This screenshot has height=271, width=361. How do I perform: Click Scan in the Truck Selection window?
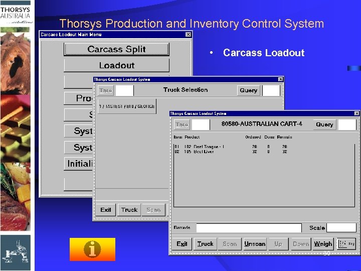pos(153,210)
